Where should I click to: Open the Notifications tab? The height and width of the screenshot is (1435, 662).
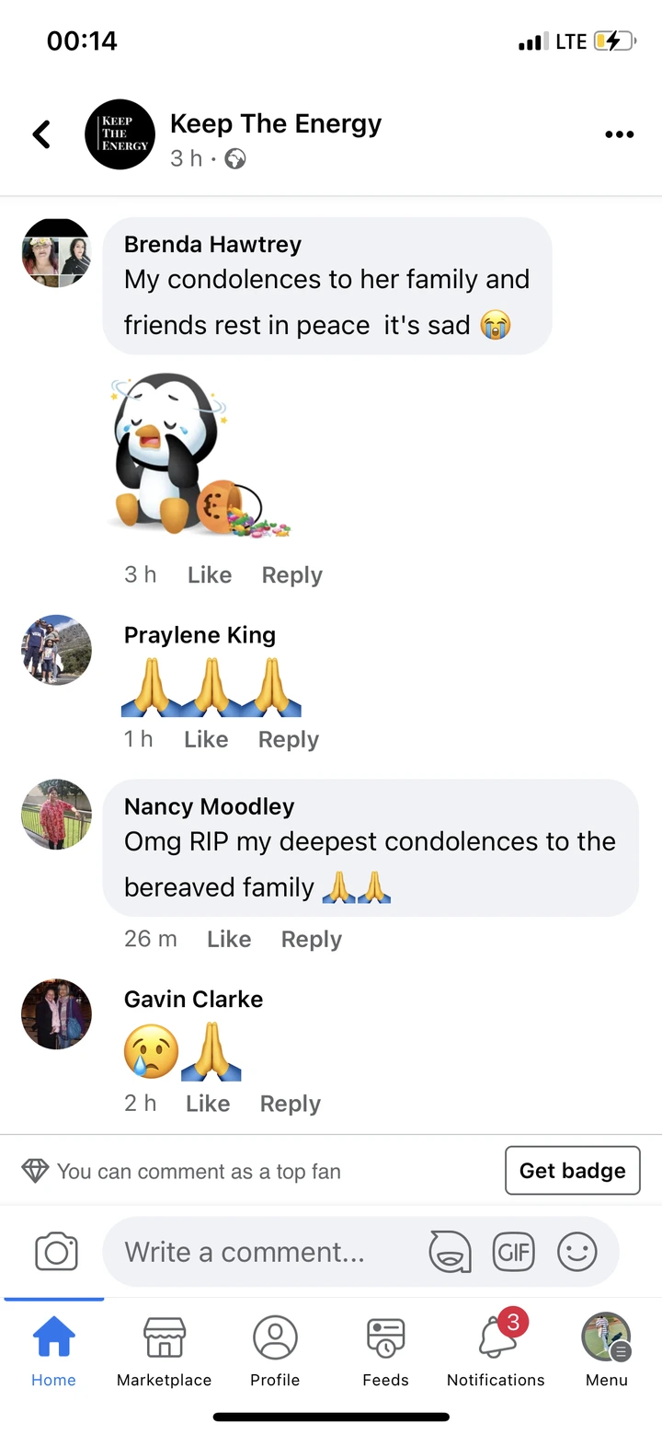[496, 1351]
